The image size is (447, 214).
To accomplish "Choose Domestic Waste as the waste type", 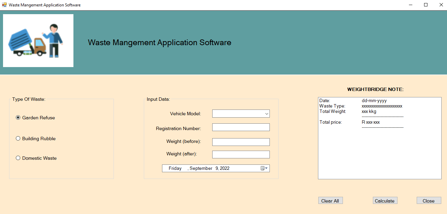I will [x=18, y=158].
